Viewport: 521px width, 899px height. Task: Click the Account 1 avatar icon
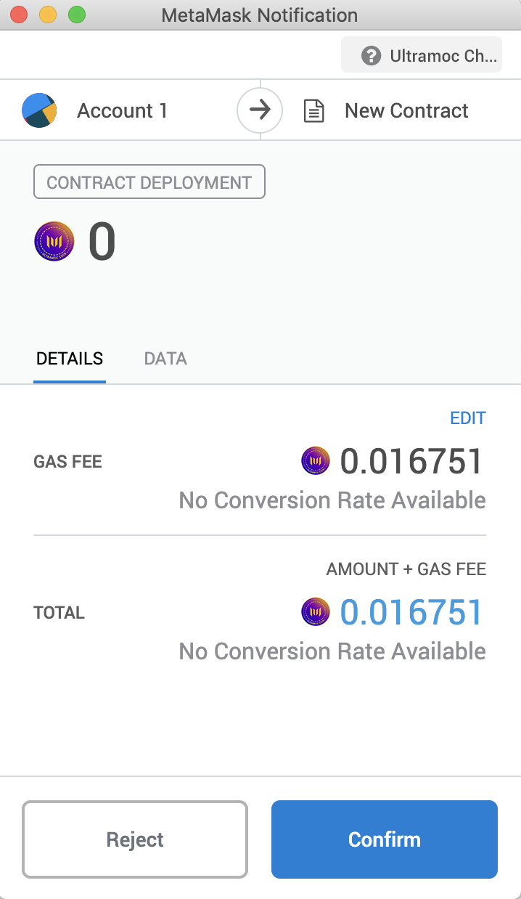(39, 110)
